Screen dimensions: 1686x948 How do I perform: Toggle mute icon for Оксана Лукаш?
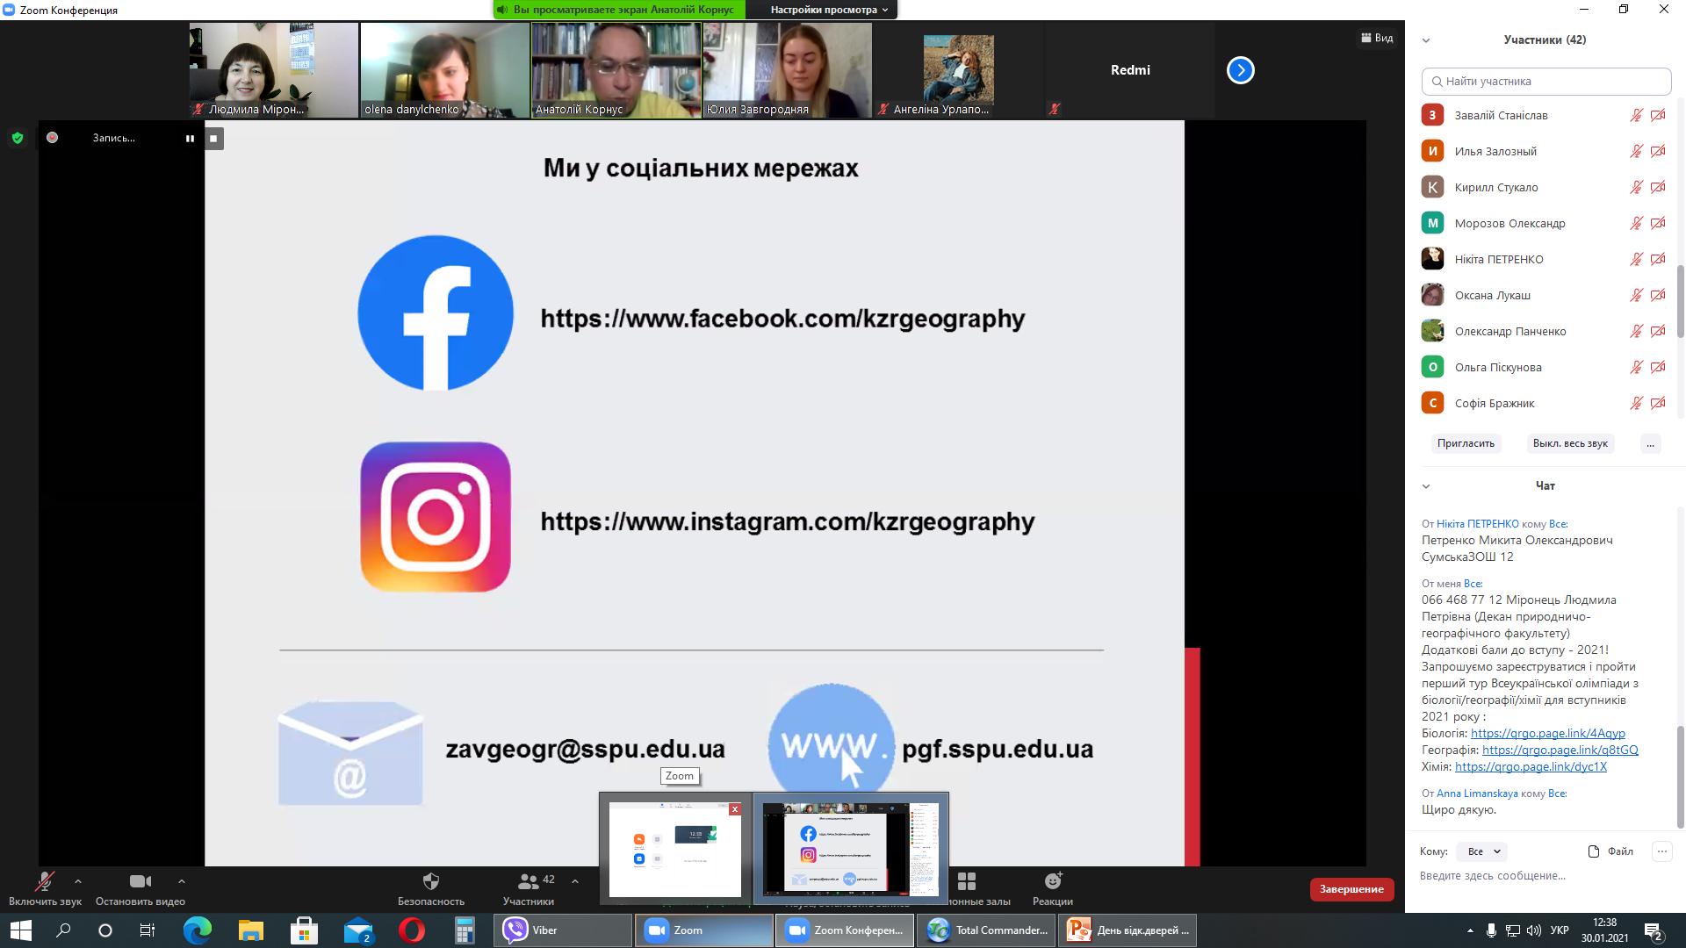tap(1636, 295)
